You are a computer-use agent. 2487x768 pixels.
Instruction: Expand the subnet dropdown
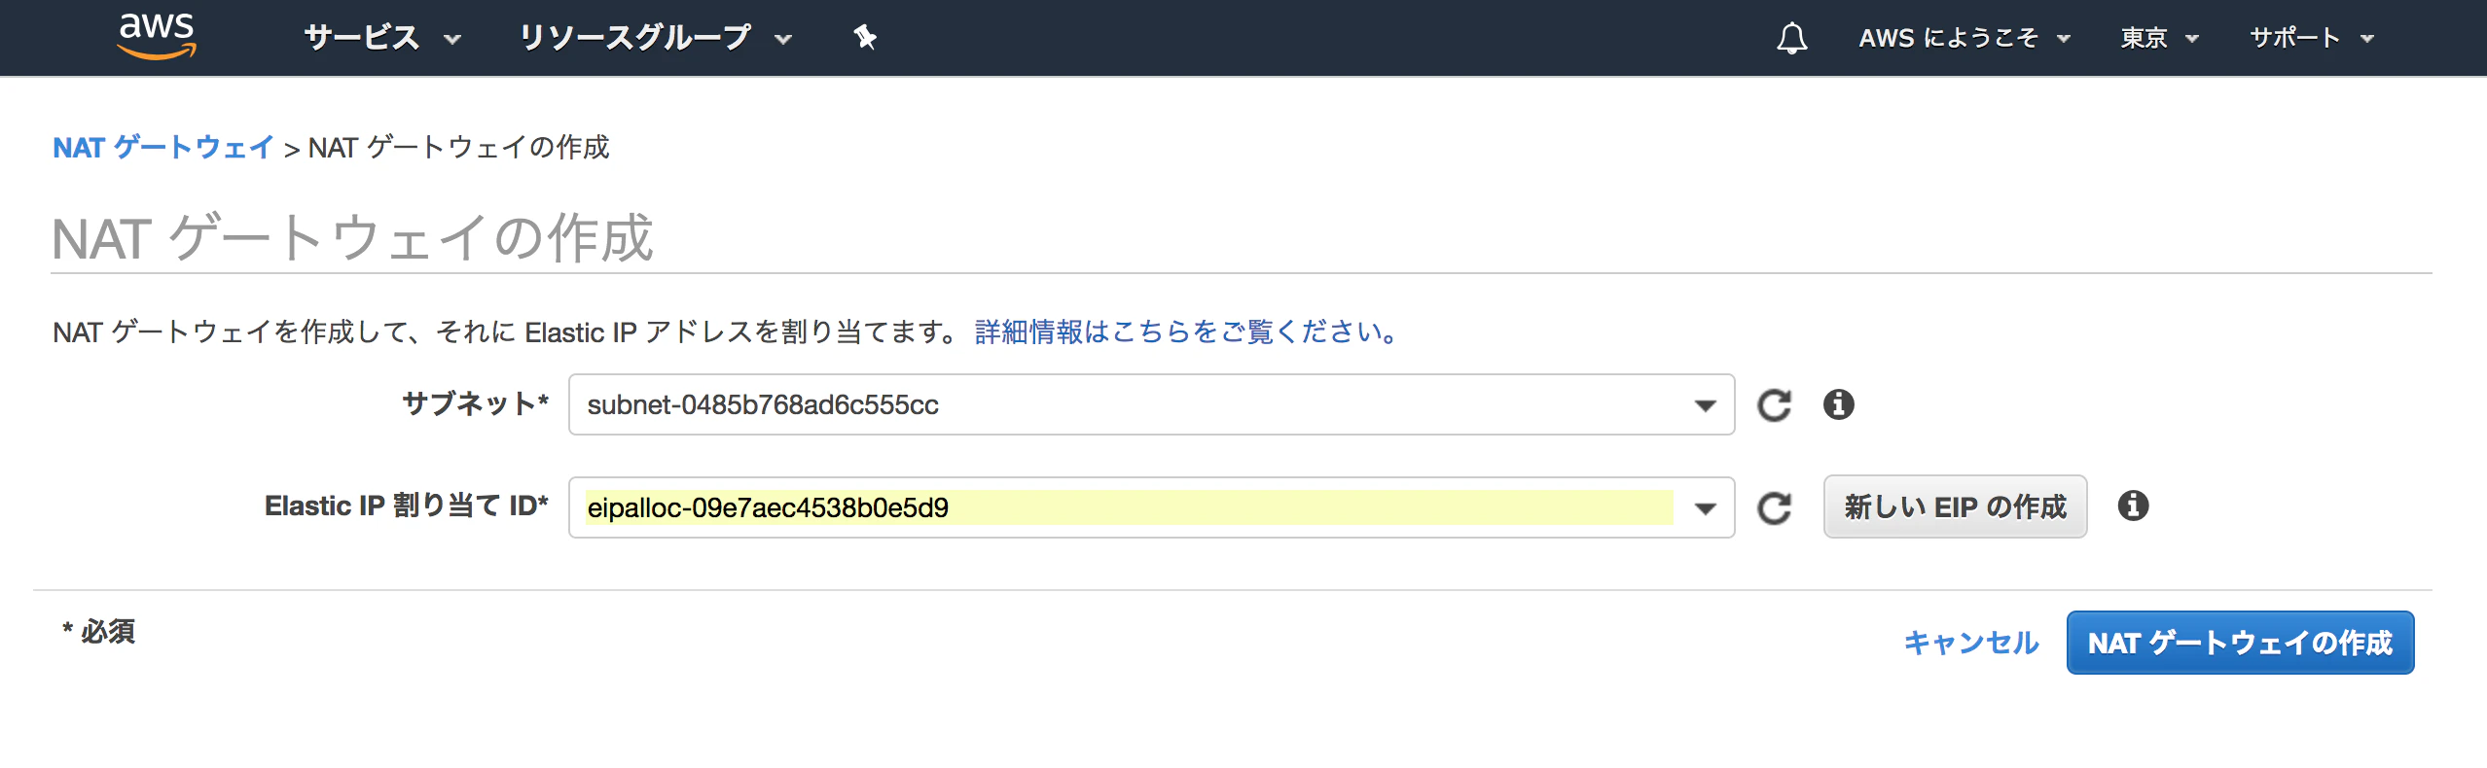[x=1703, y=405]
